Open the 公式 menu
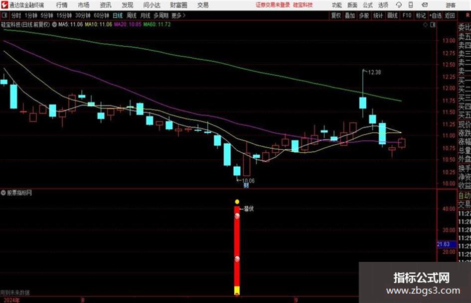The image size is (471, 303). (x=368, y=5)
